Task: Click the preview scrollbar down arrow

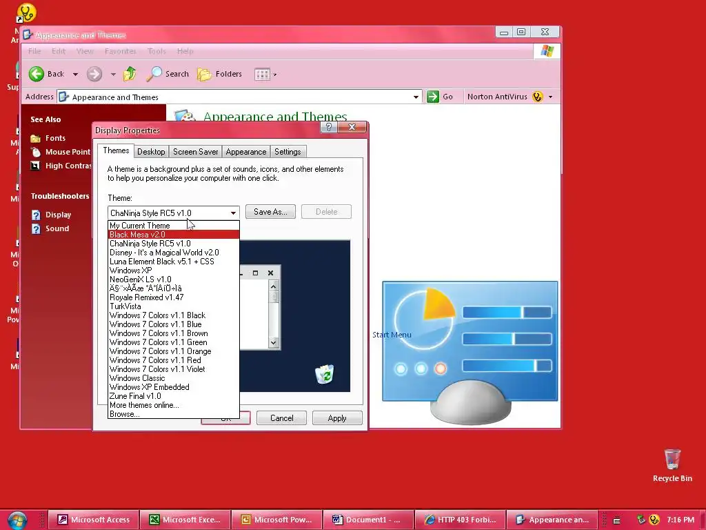Action: pyautogui.click(x=273, y=343)
